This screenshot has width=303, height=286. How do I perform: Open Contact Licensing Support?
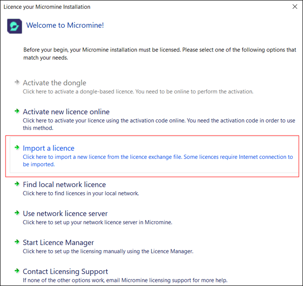tap(65, 272)
